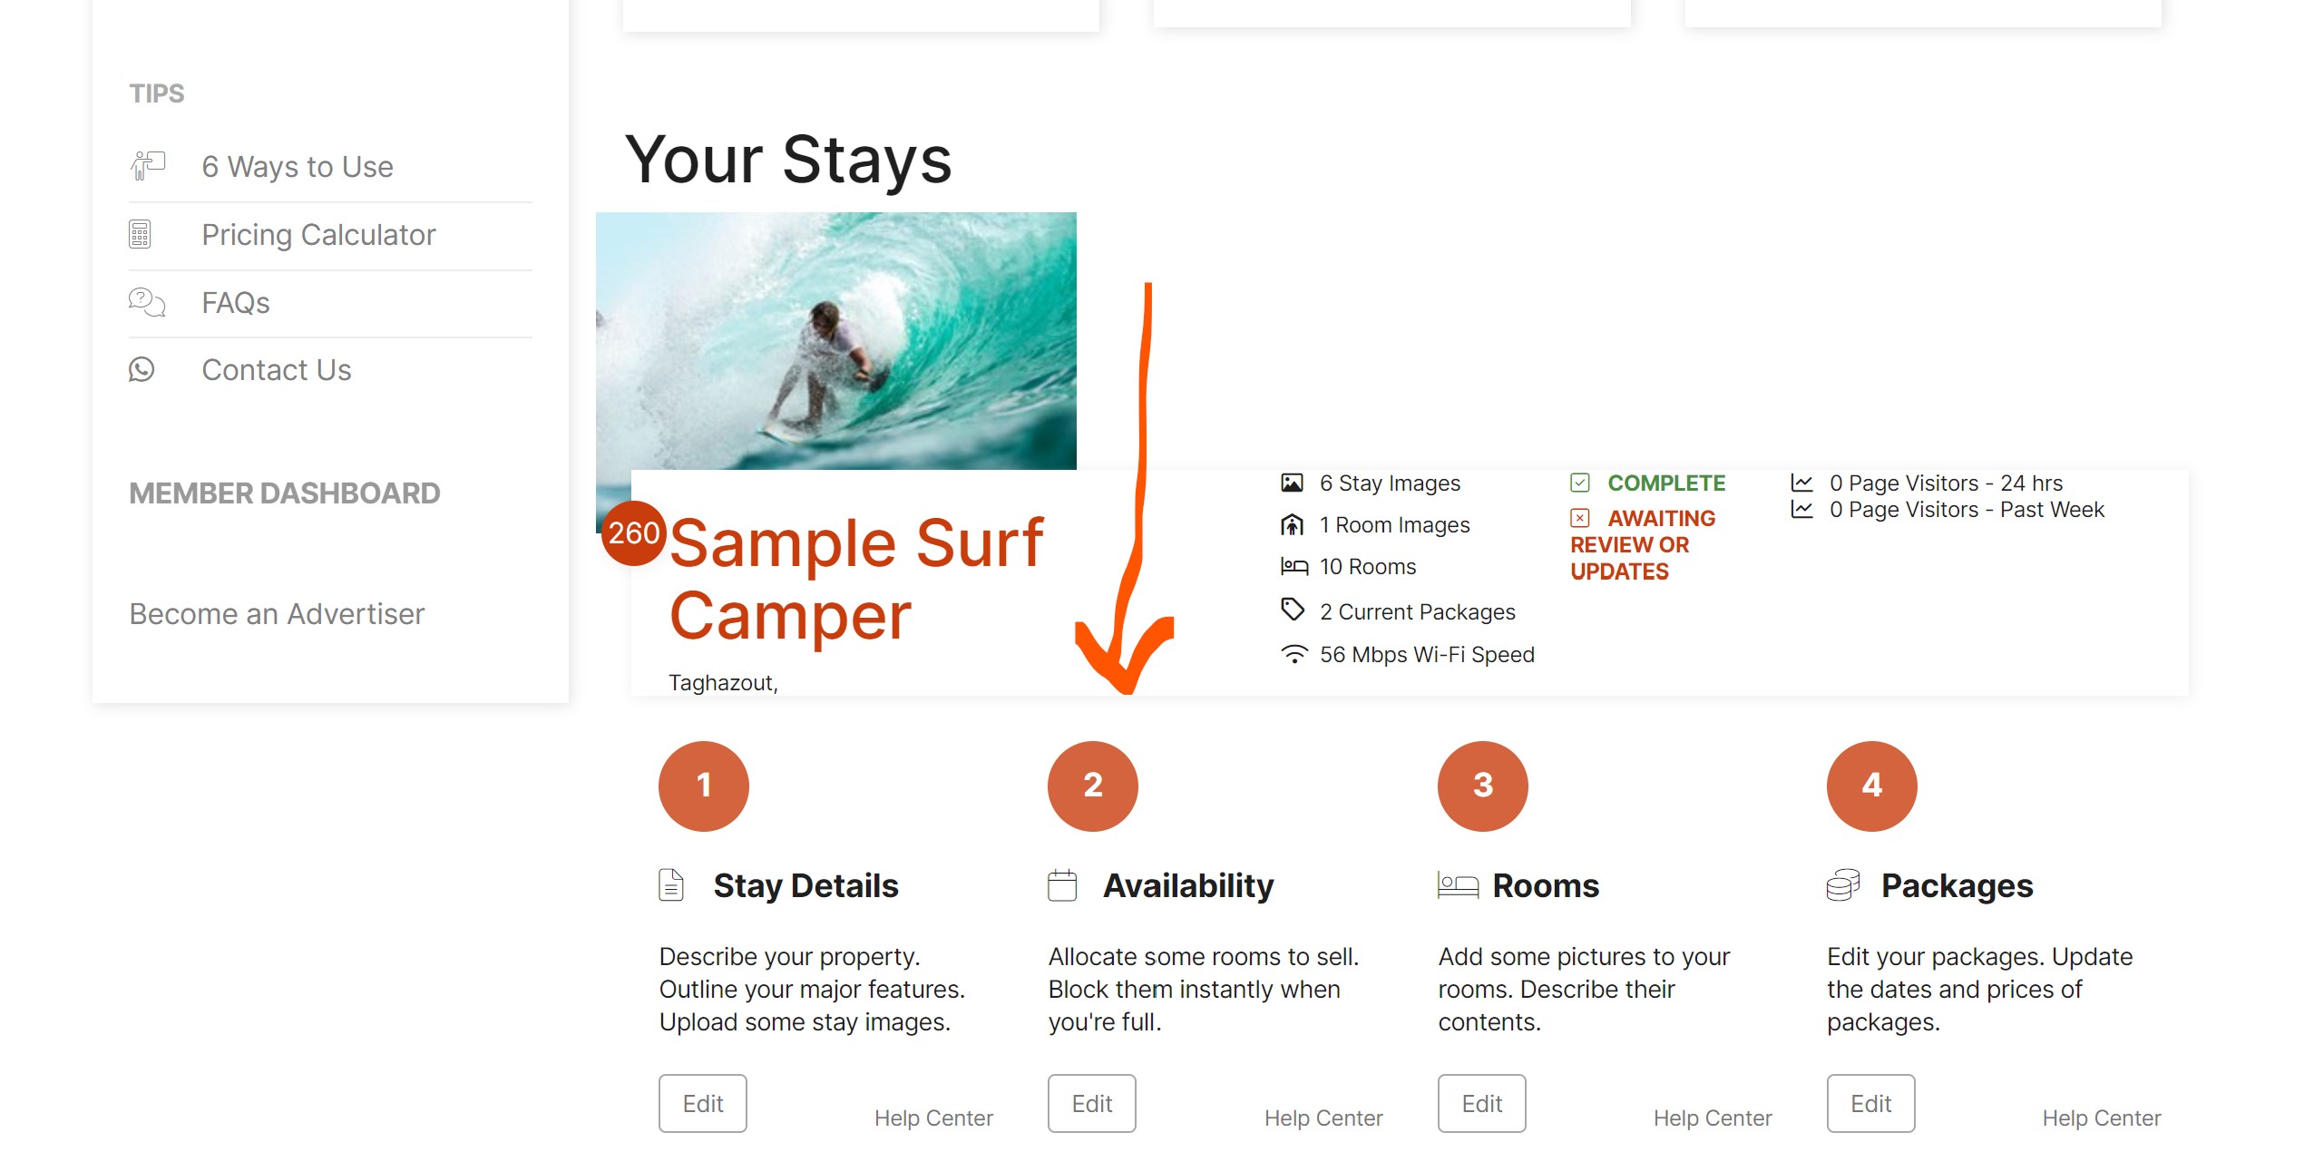The width and height of the screenshot is (2304, 1152).
Task: Click Edit button under Availability
Action: (x=1092, y=1103)
